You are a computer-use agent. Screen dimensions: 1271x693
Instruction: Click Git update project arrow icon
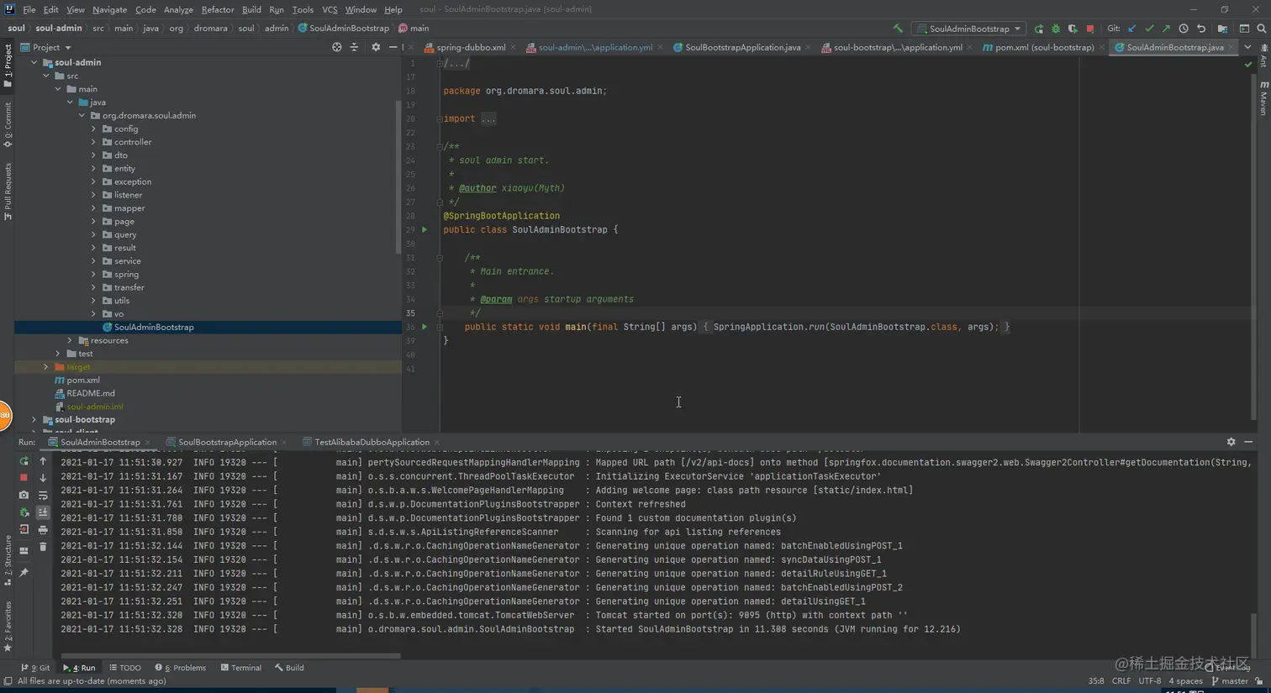1132,29
